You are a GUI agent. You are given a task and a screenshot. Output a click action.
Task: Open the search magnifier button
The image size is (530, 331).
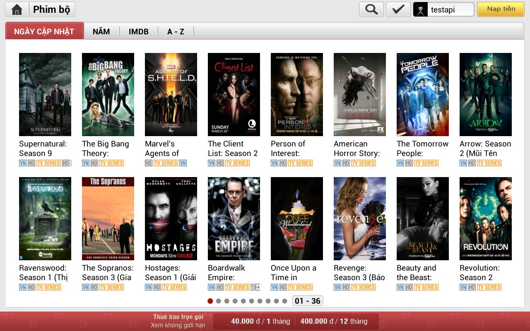pos(371,10)
